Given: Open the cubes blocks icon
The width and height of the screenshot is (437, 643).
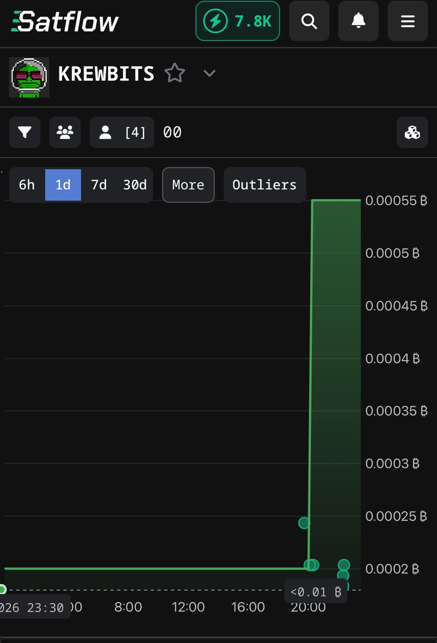Looking at the screenshot, I should click(412, 132).
